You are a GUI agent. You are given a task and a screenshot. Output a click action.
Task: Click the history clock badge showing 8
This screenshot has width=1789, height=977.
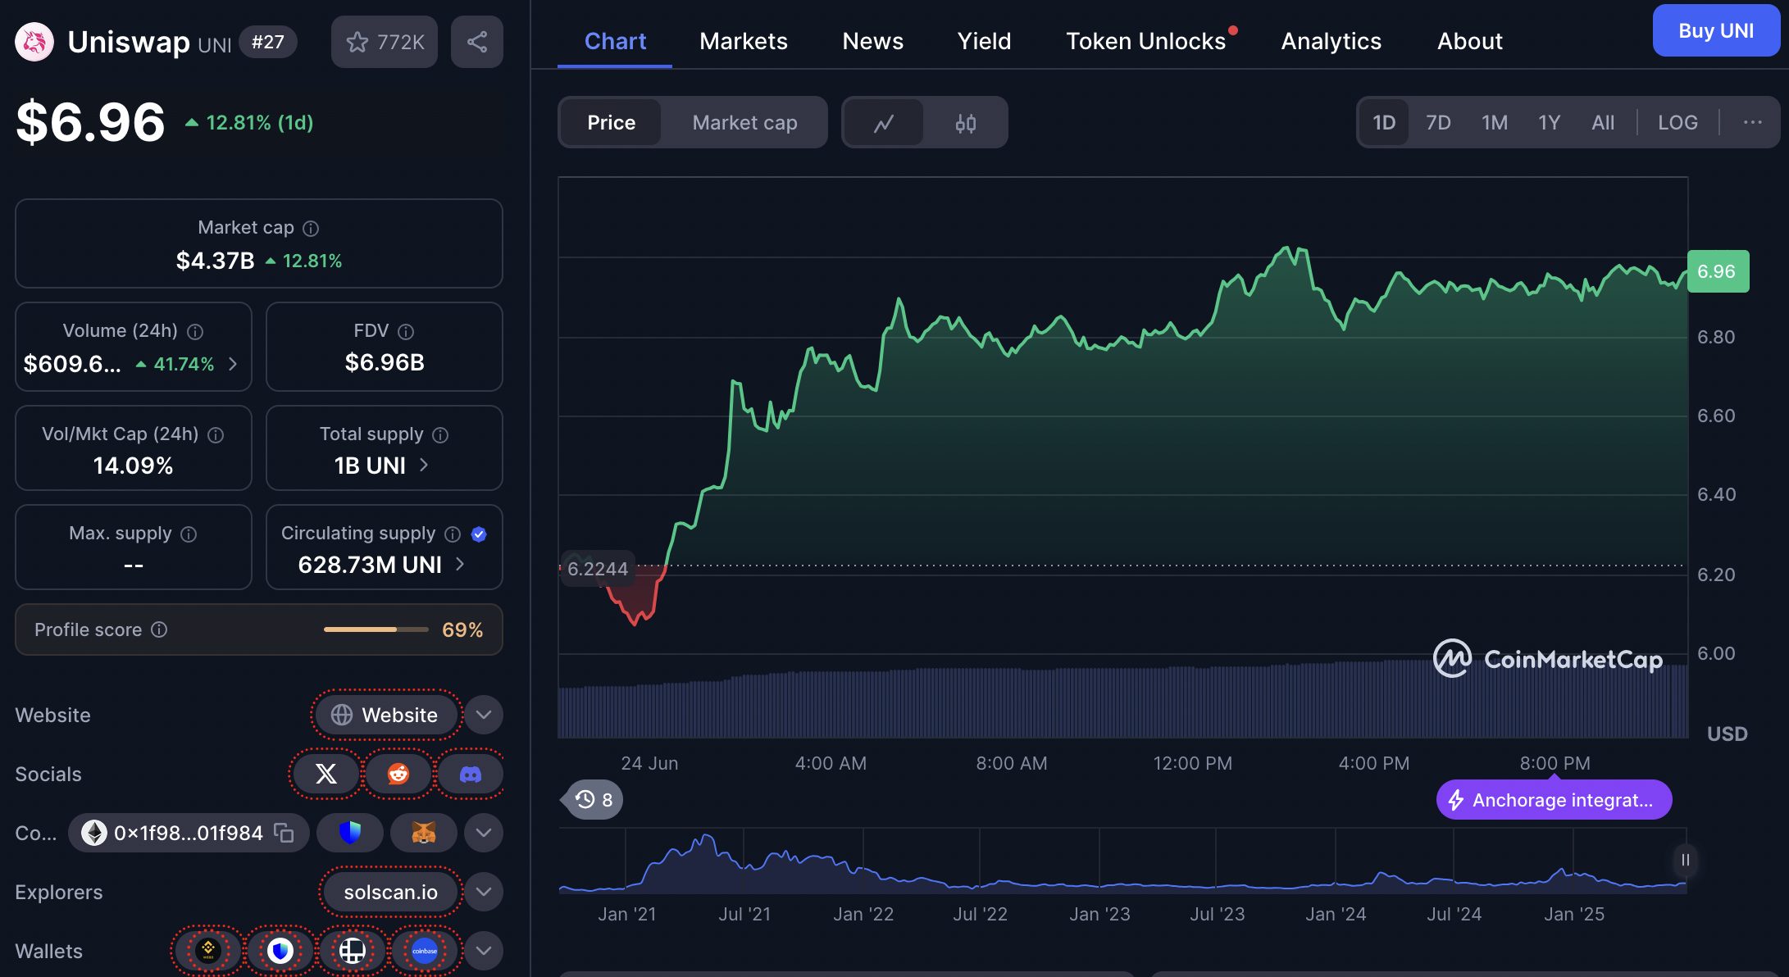coord(594,799)
